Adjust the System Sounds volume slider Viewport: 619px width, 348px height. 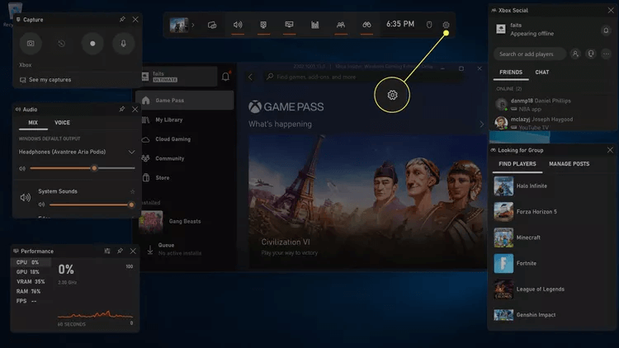(91, 205)
